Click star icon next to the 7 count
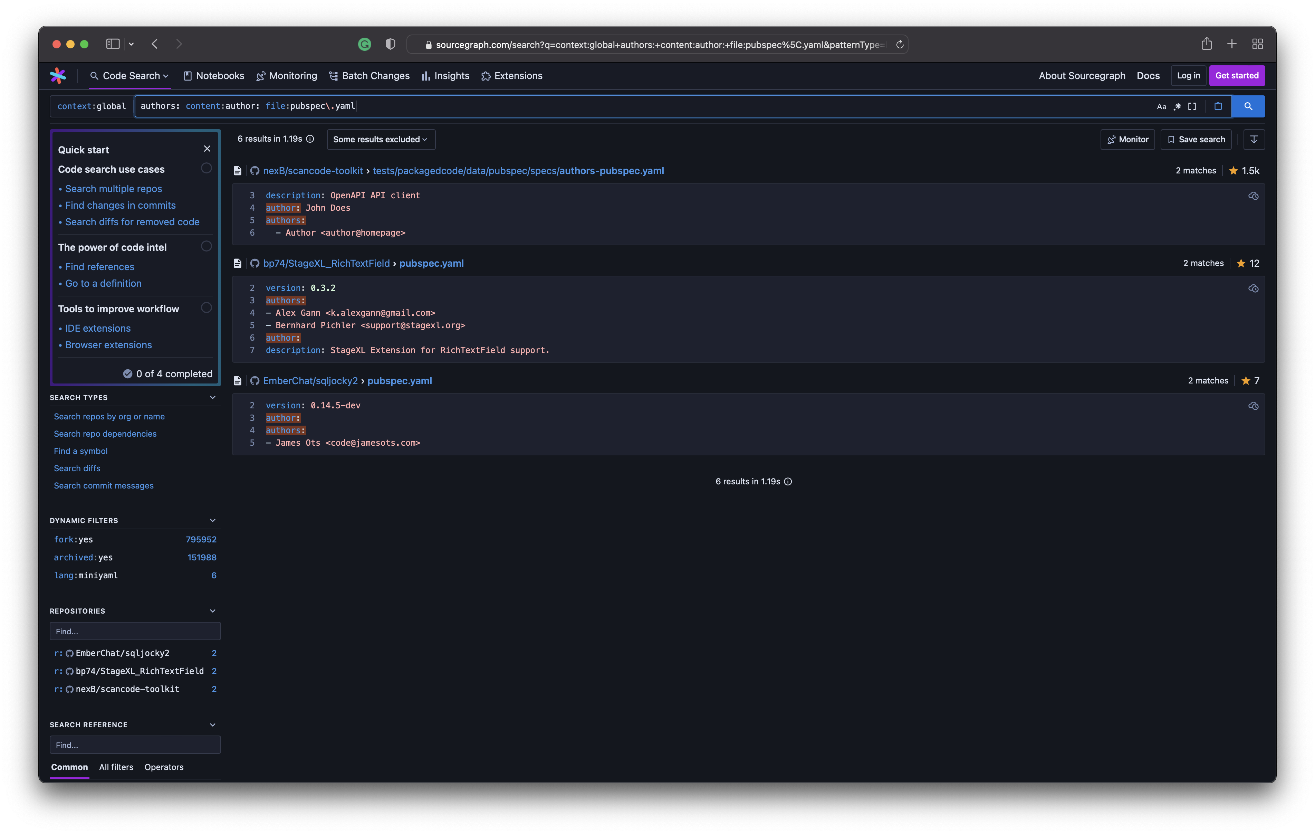 tap(1246, 381)
